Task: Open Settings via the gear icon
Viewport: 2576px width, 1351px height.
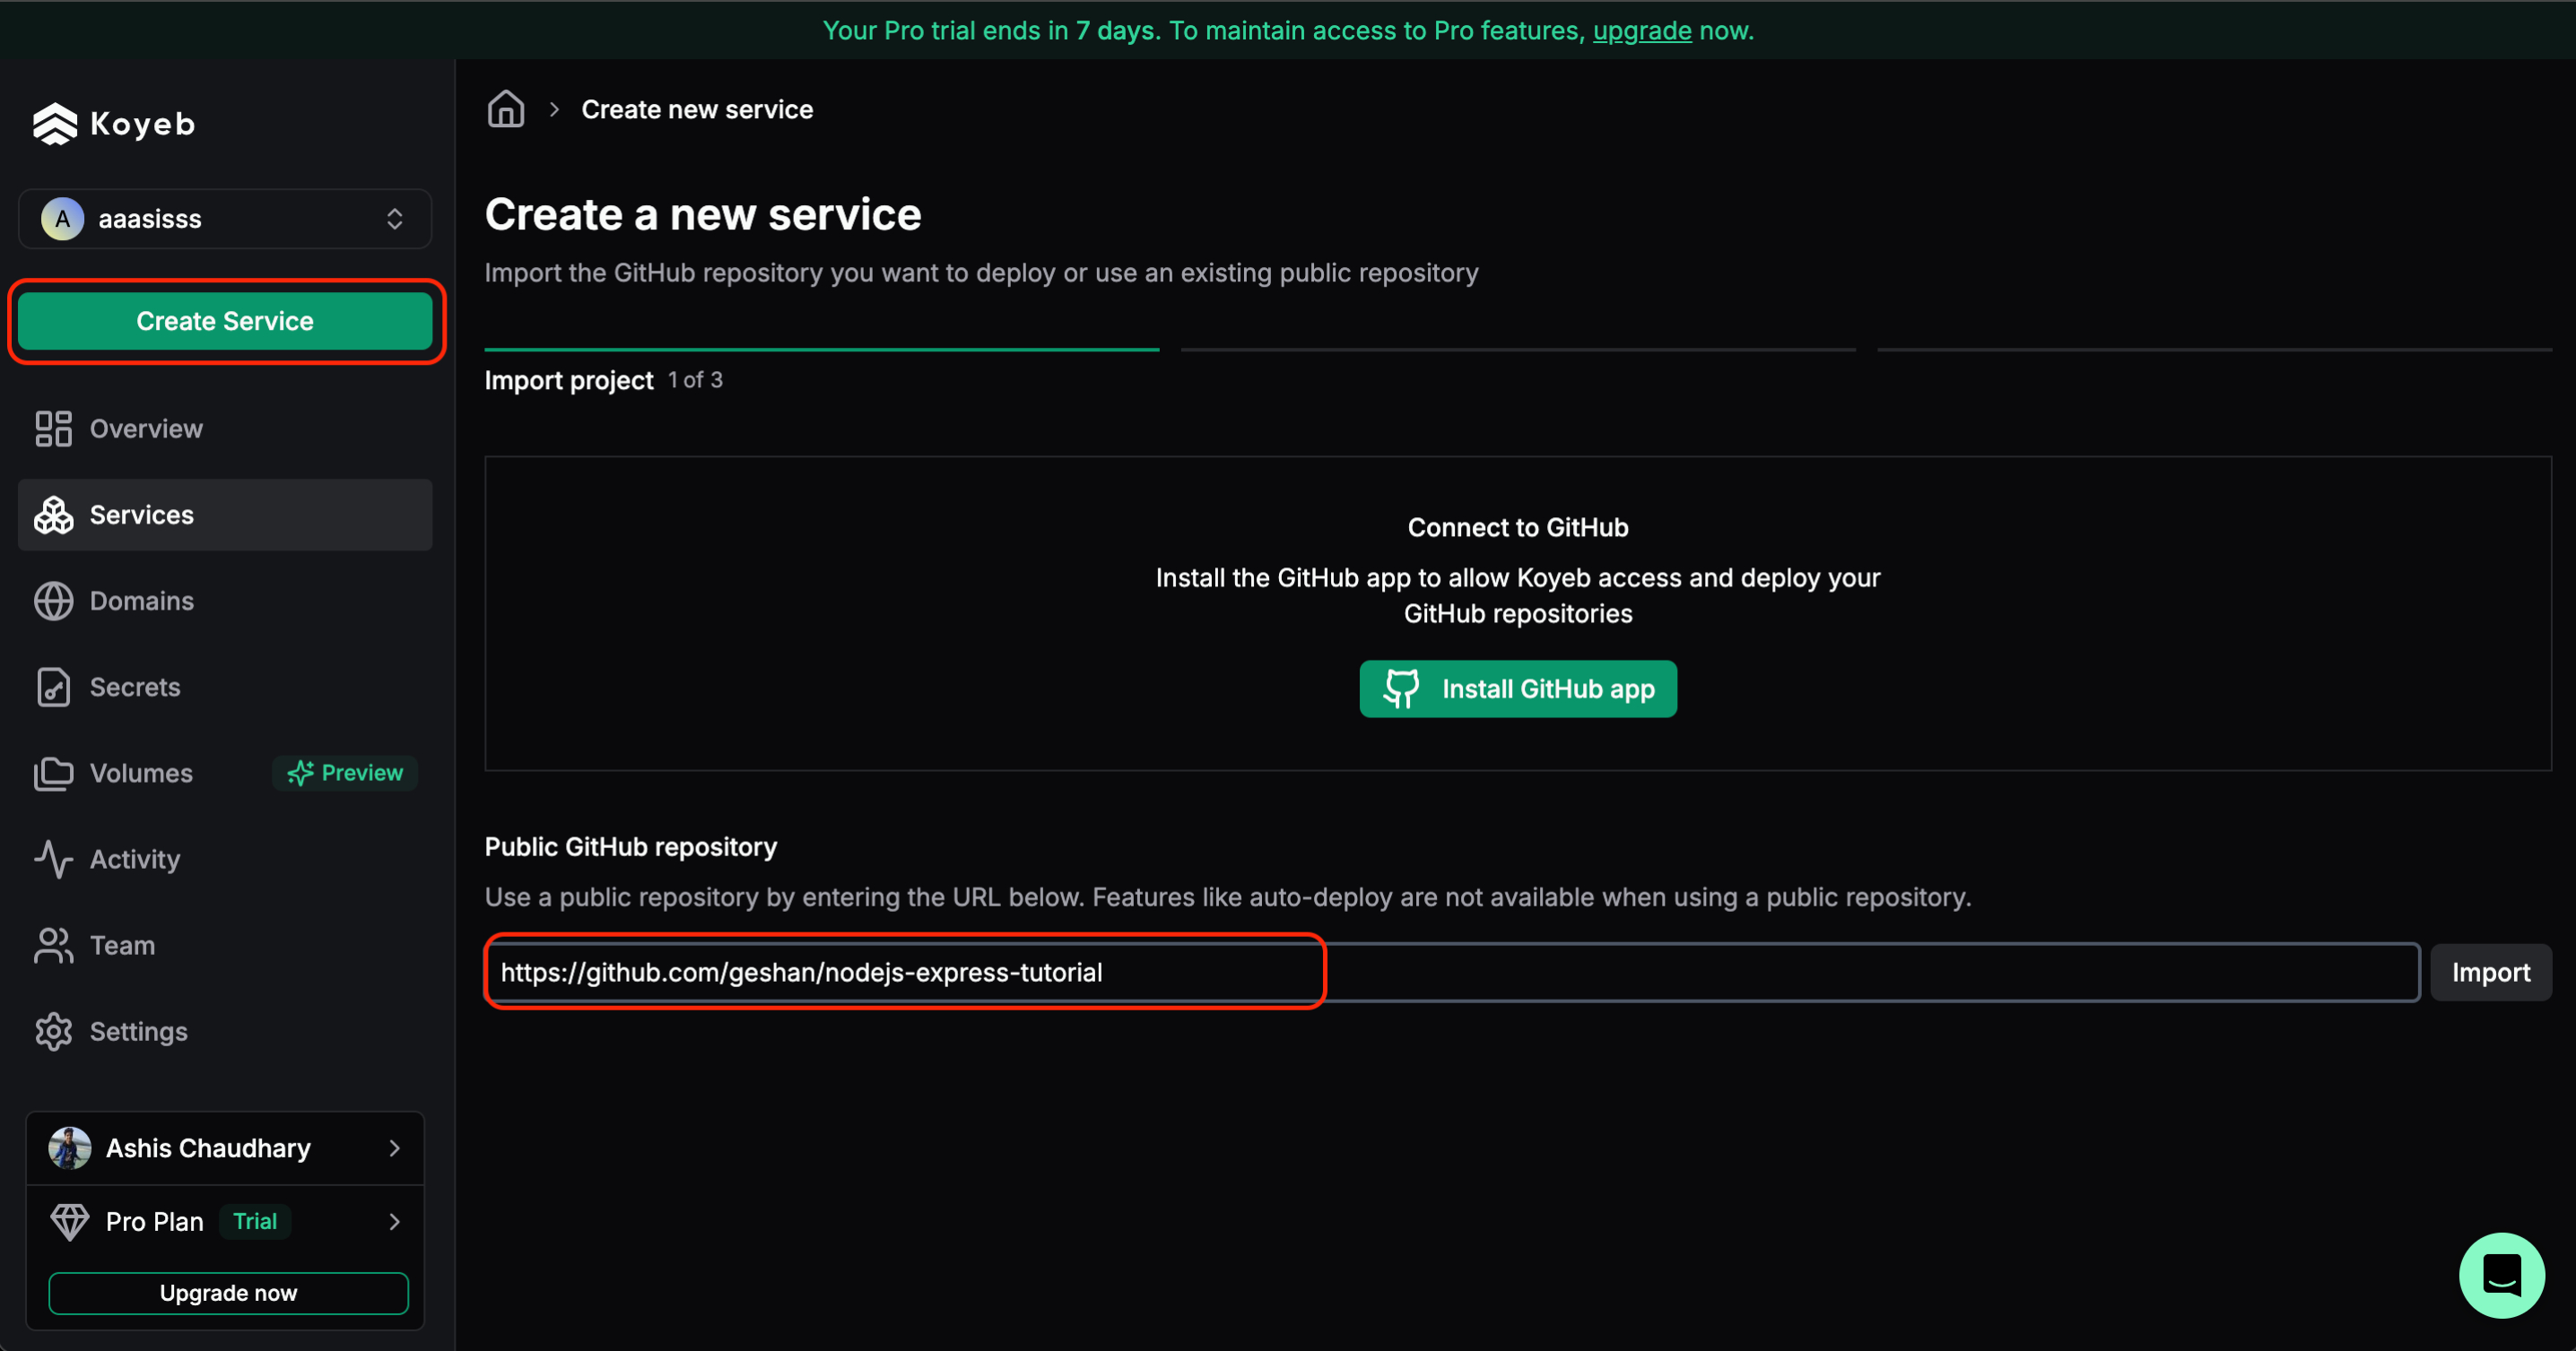Action: pyautogui.click(x=53, y=1031)
